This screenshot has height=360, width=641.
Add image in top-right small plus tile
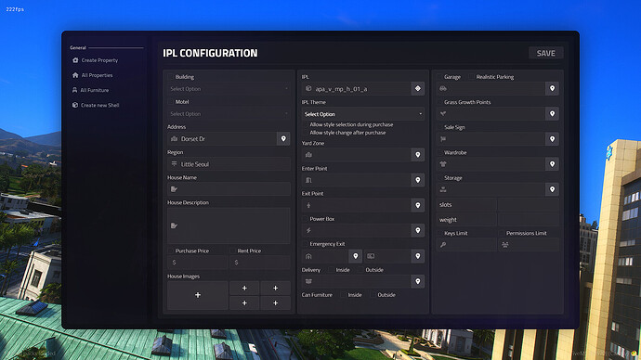pyautogui.click(x=276, y=289)
